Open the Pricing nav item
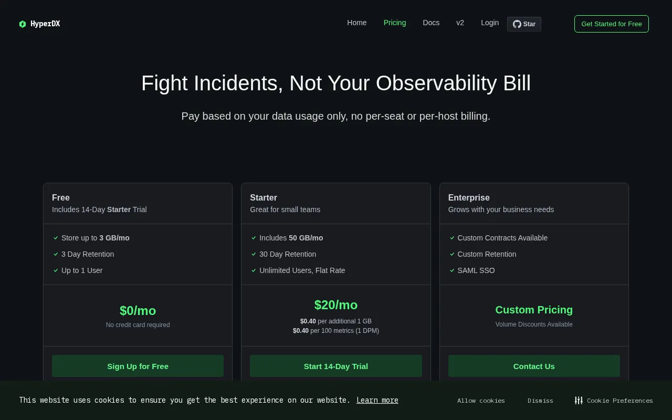Screen dimensions: 672x420 pos(395,23)
